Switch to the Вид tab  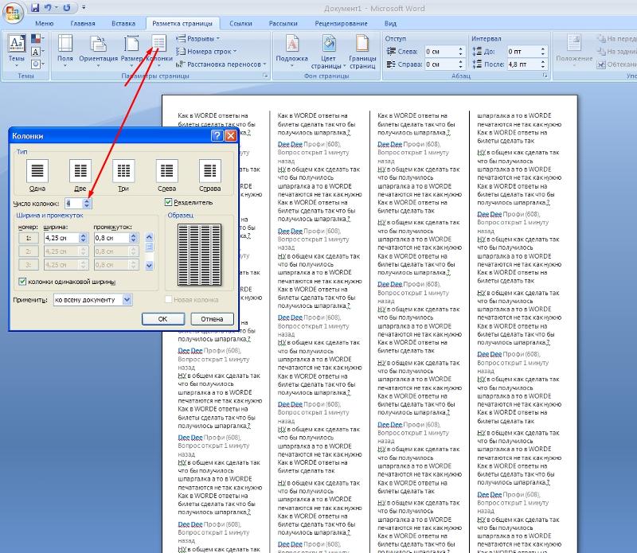click(390, 24)
